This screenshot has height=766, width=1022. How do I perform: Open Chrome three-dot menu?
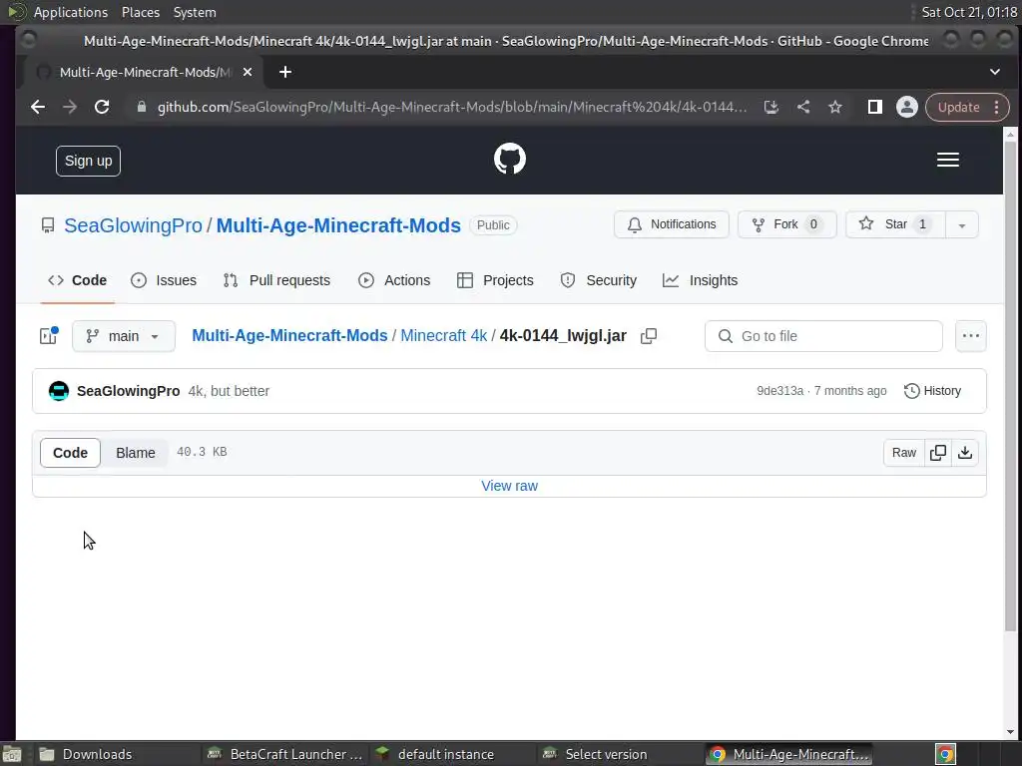click(997, 107)
